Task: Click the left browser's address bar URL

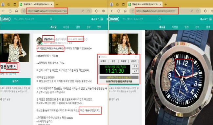Action: 47,11
